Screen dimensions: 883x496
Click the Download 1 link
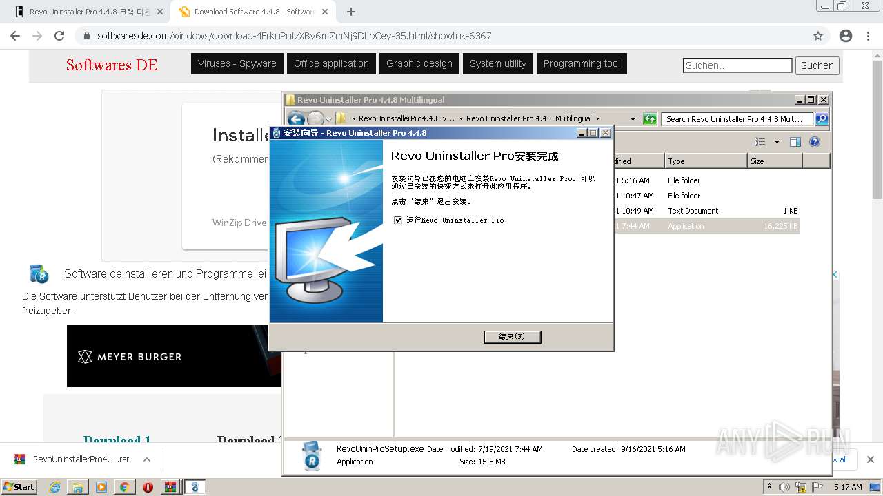(117, 440)
